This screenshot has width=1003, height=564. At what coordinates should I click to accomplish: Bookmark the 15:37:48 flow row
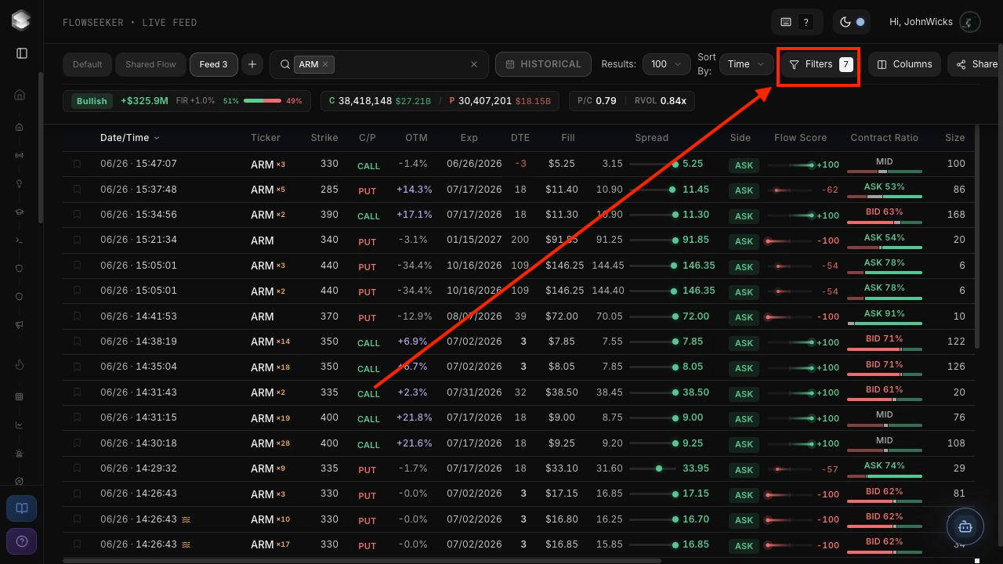tap(77, 190)
